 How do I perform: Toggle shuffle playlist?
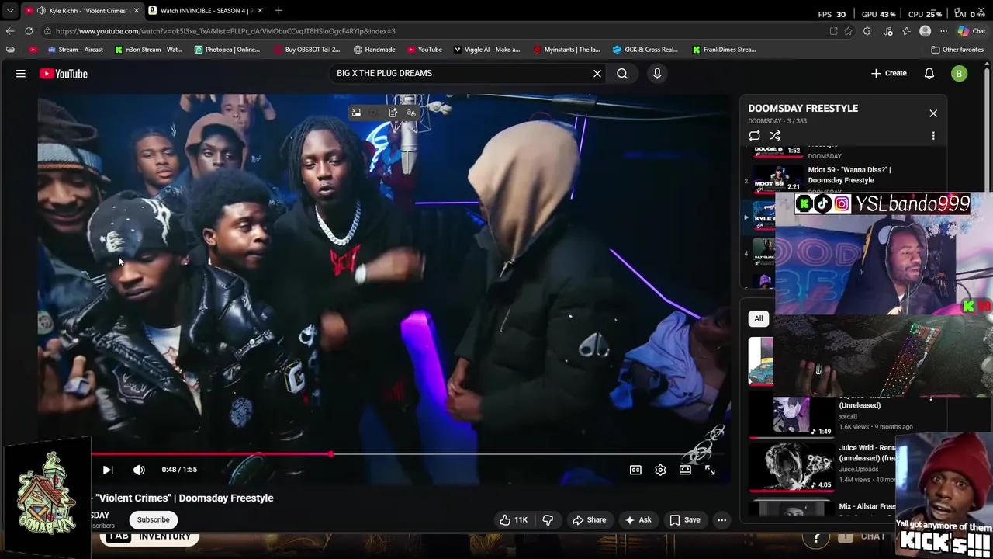(x=775, y=136)
